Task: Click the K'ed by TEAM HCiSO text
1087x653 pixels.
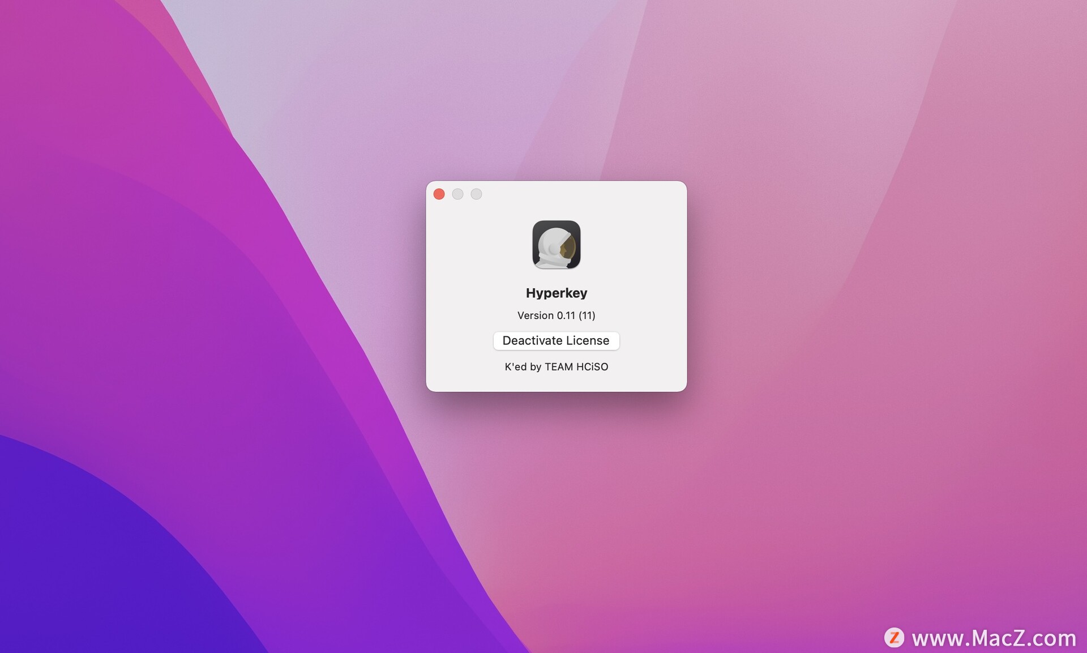Action: pyautogui.click(x=556, y=367)
